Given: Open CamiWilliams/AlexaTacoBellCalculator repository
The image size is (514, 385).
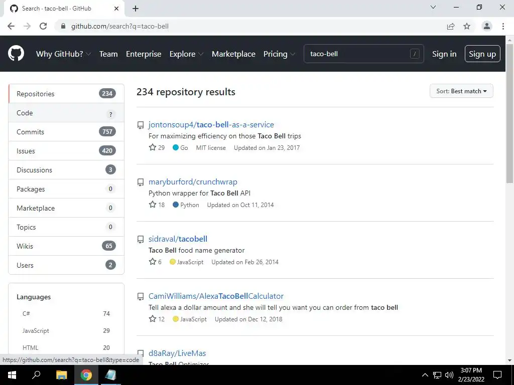Looking at the screenshot, I should 216,296.
